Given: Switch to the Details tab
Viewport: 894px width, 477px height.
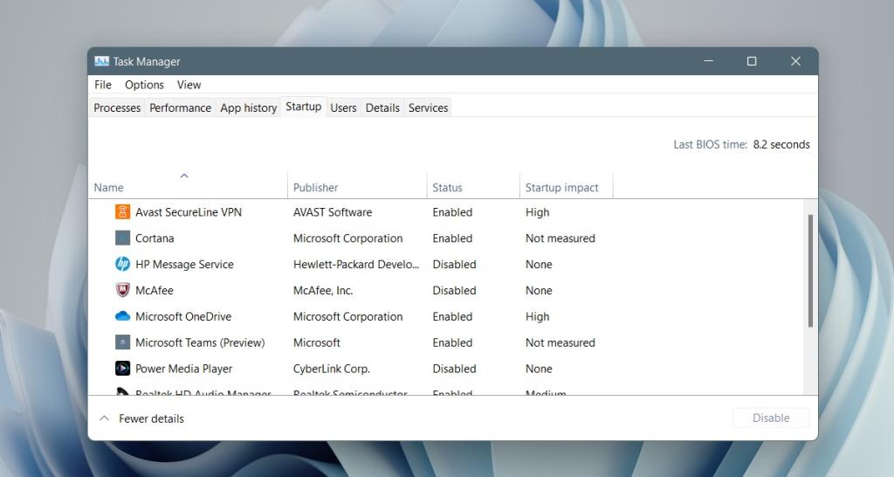Looking at the screenshot, I should 382,107.
